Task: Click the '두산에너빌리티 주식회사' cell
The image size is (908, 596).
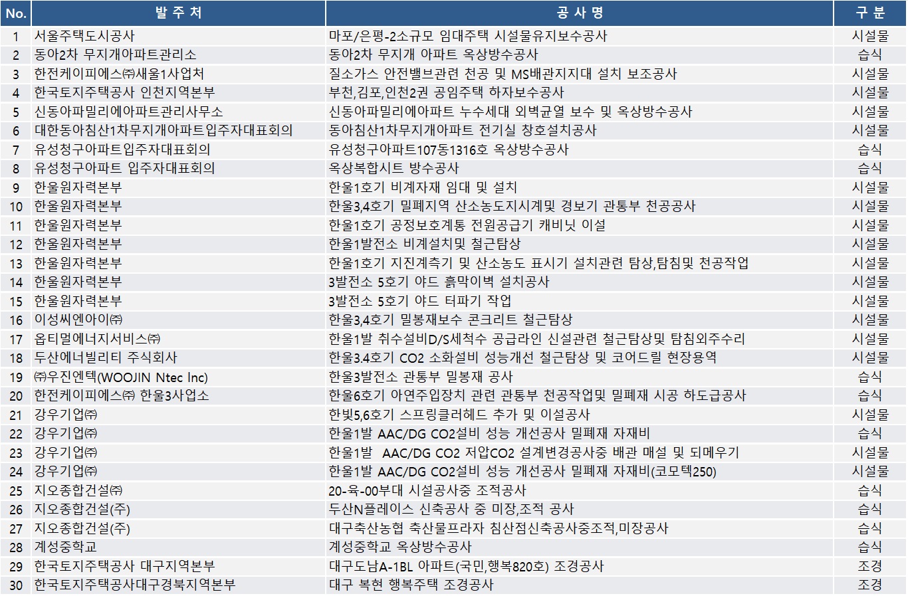Action: pyautogui.click(x=106, y=357)
